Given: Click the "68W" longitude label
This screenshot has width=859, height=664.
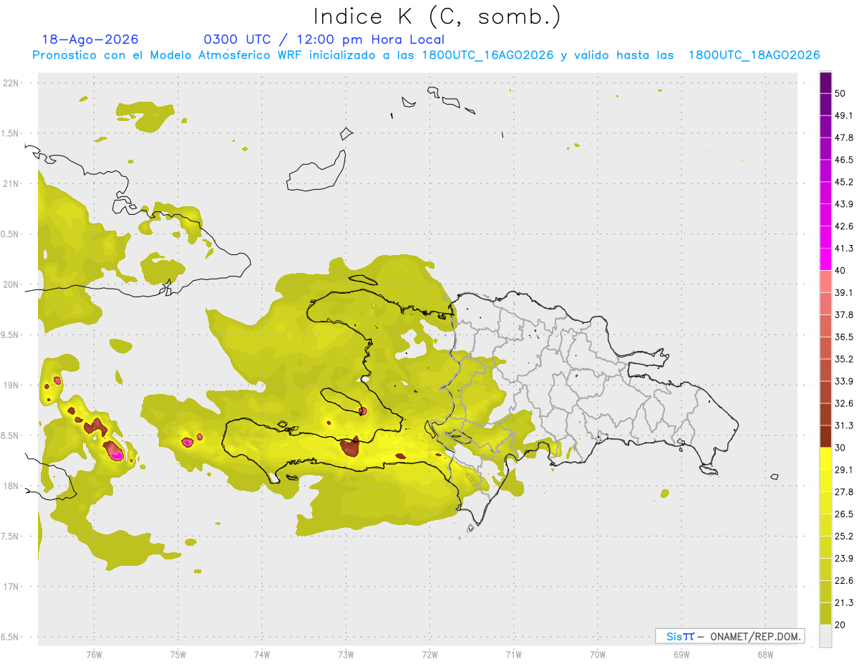Looking at the screenshot, I should (x=765, y=655).
